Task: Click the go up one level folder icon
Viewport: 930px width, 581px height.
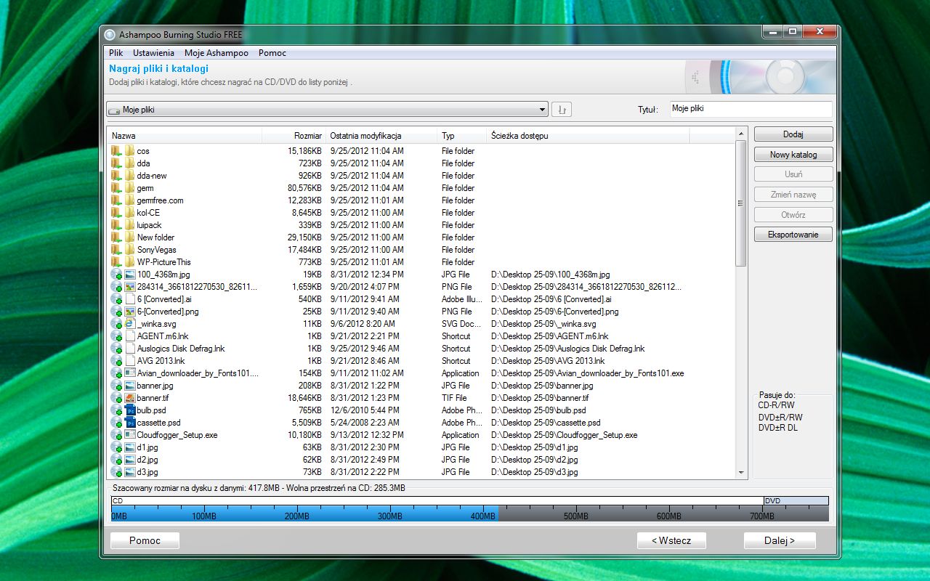Action: click(x=562, y=110)
